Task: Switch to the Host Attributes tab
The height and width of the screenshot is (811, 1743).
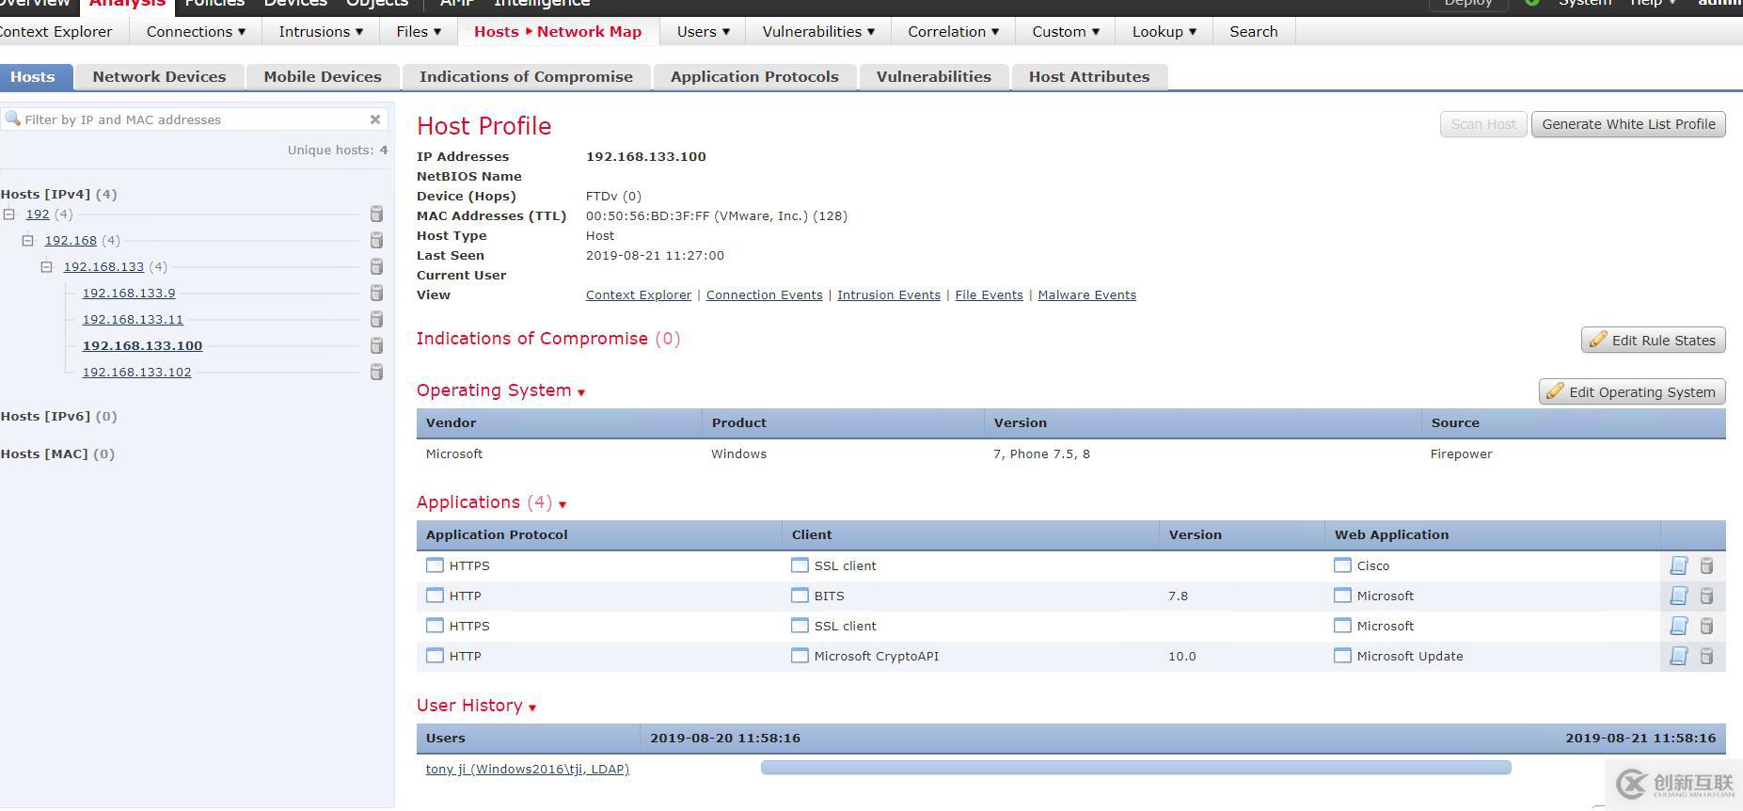Action: coord(1089,77)
